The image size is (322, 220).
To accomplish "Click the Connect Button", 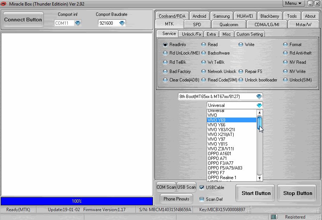I will coord(23,20).
